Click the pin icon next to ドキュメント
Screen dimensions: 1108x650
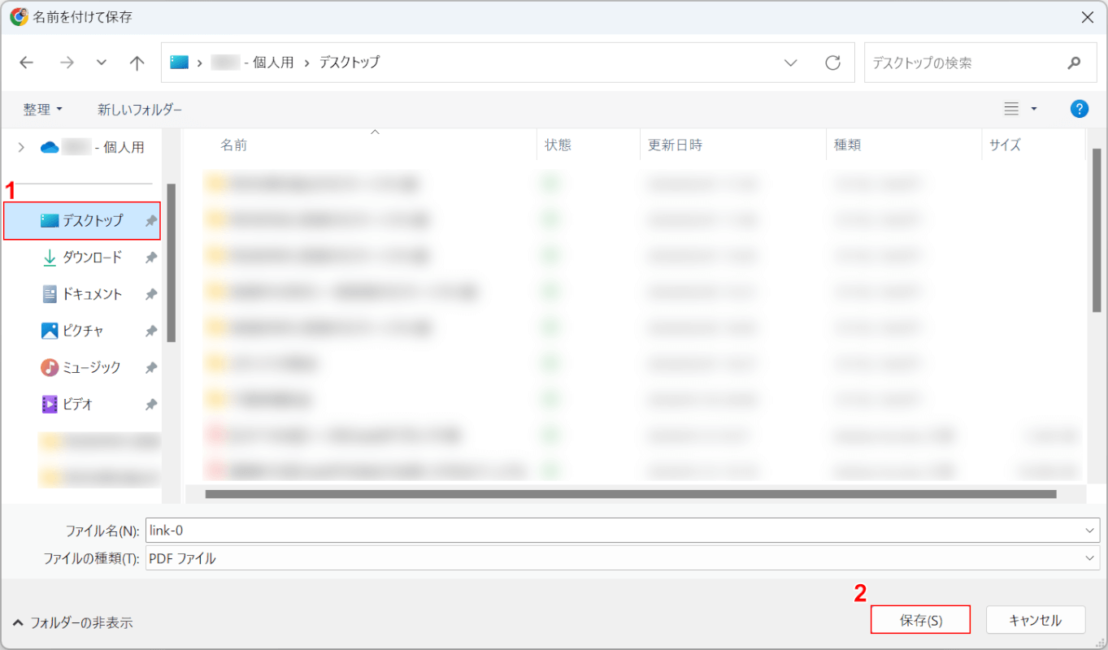150,294
